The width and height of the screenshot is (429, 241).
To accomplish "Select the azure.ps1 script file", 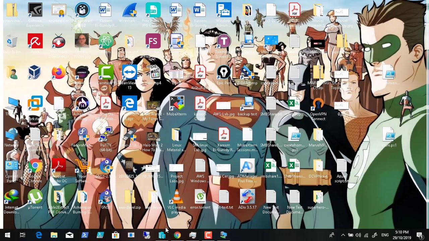I will (x=389, y=135).
